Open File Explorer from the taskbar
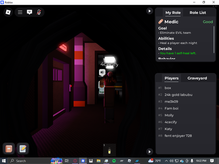 (x=99, y=161)
